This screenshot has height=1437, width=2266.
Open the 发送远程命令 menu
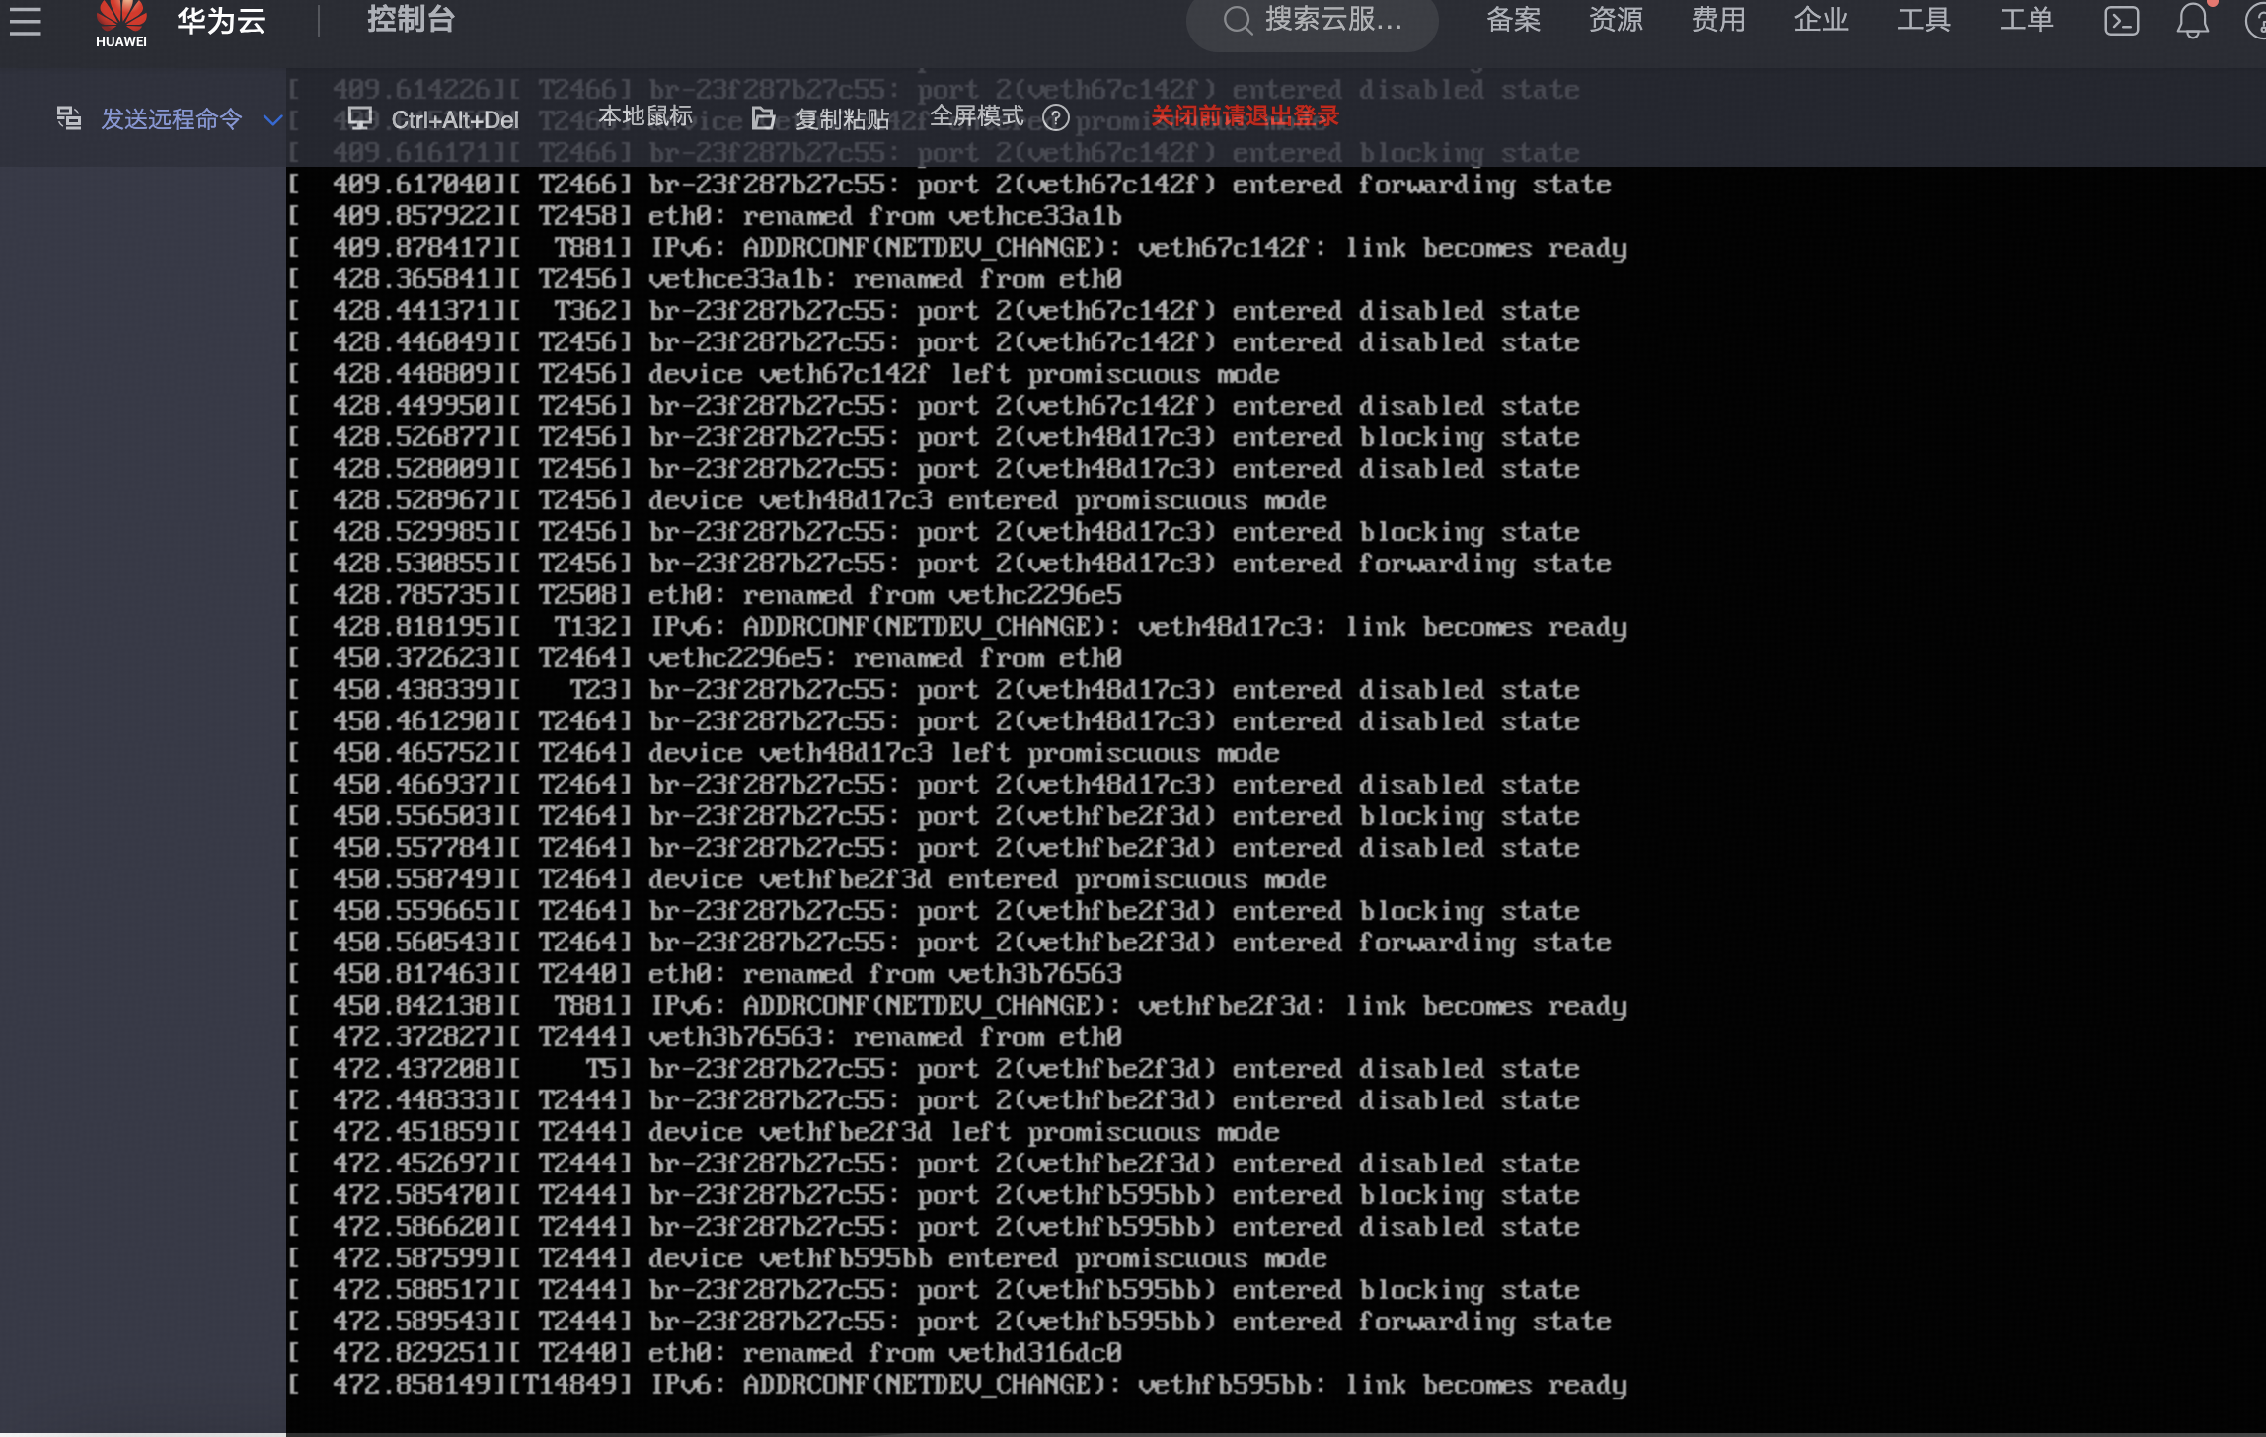click(x=171, y=119)
